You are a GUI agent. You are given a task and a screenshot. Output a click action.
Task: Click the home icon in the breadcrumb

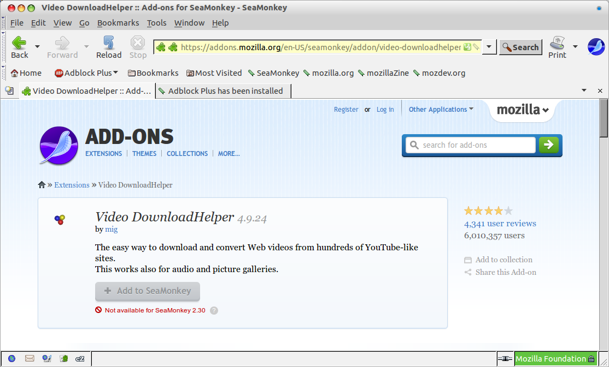pyautogui.click(x=42, y=185)
